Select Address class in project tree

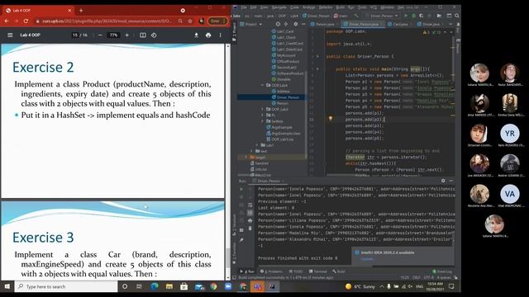[x=280, y=92]
